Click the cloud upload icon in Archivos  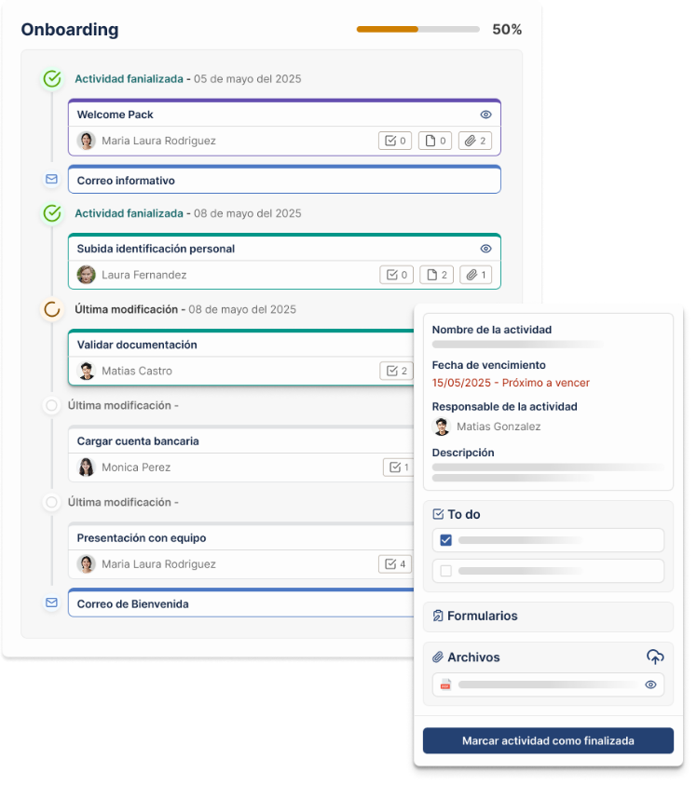(655, 657)
